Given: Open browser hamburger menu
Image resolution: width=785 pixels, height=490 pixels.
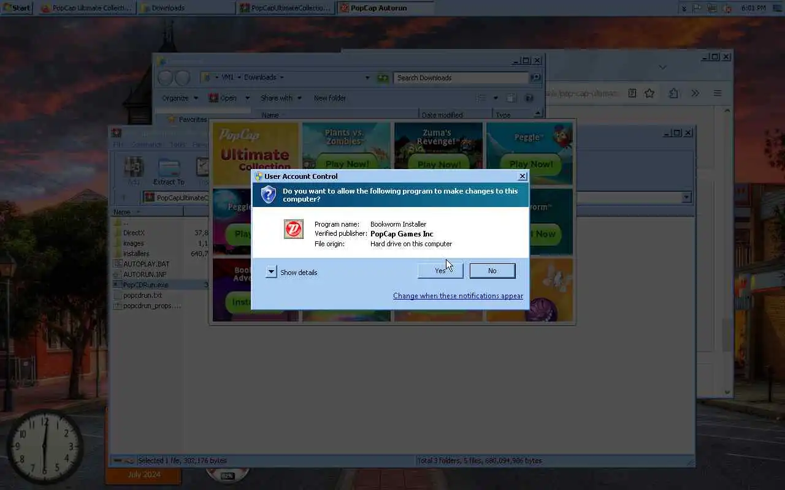Looking at the screenshot, I should coord(717,93).
